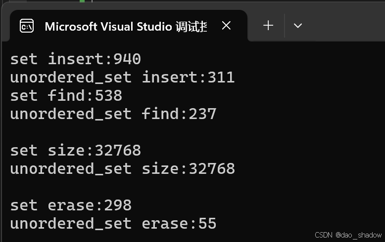Click the @dao_shadow author watermark
The image size is (385, 242).
click(x=358, y=235)
